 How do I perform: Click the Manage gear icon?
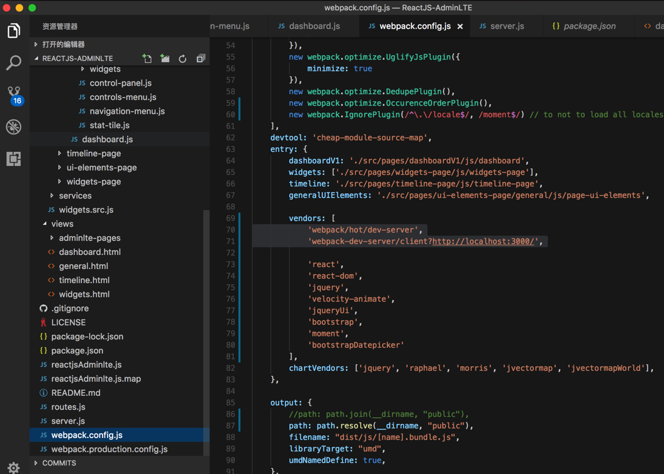pyautogui.click(x=13, y=467)
